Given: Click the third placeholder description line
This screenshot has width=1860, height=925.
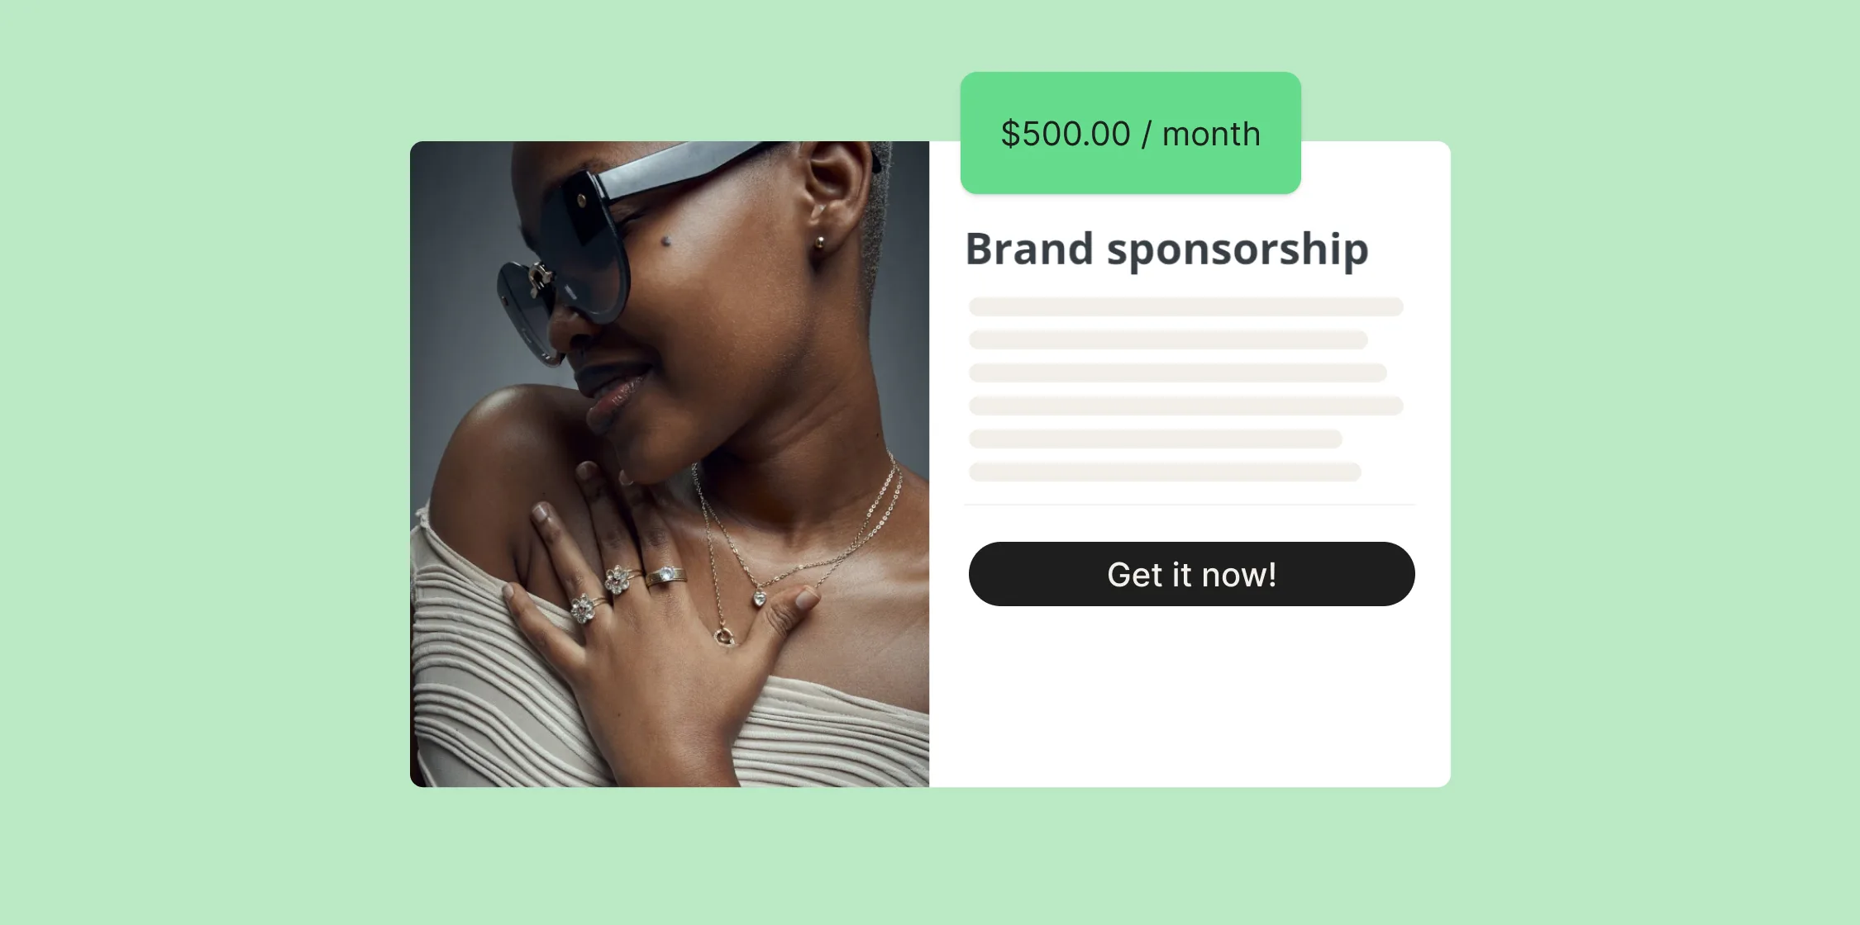Looking at the screenshot, I should click(1177, 372).
